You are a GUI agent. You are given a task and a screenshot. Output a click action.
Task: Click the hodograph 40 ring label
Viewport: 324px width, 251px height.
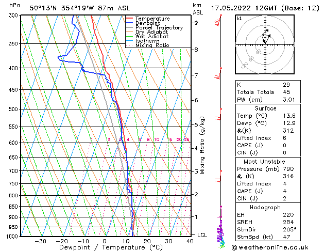point(258,52)
